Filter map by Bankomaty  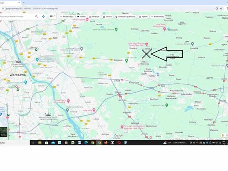coord(157,17)
